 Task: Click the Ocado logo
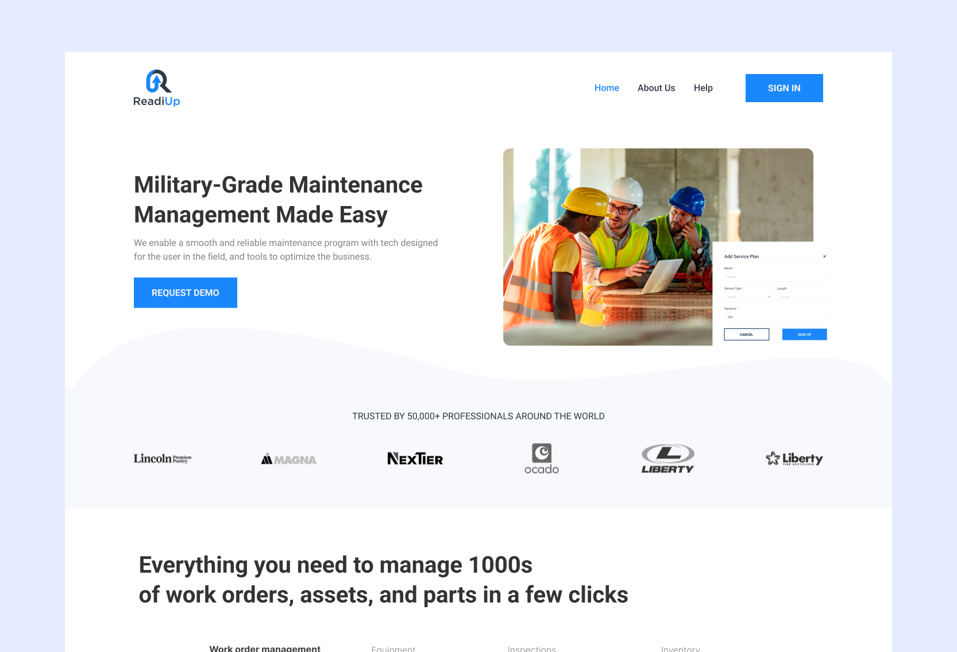click(x=542, y=459)
